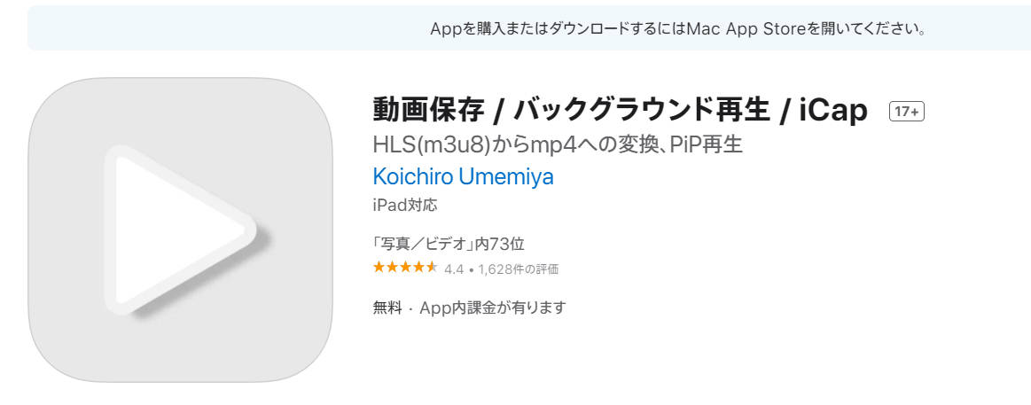Image resolution: width=1031 pixels, height=405 pixels.
Task: Click the バックグラウンド再生 text in title
Action: [x=642, y=111]
